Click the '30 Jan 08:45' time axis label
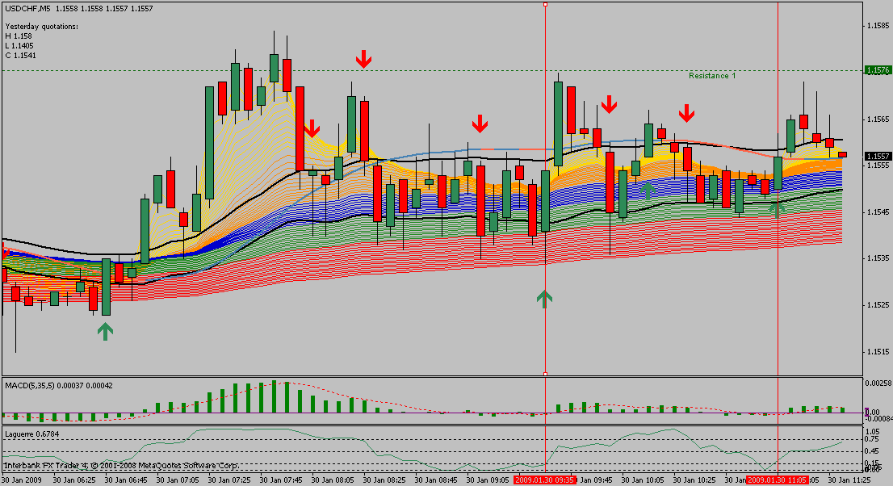 [x=436, y=480]
